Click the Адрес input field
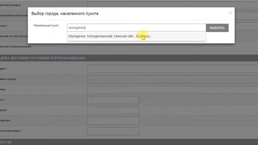 click(173, 69)
